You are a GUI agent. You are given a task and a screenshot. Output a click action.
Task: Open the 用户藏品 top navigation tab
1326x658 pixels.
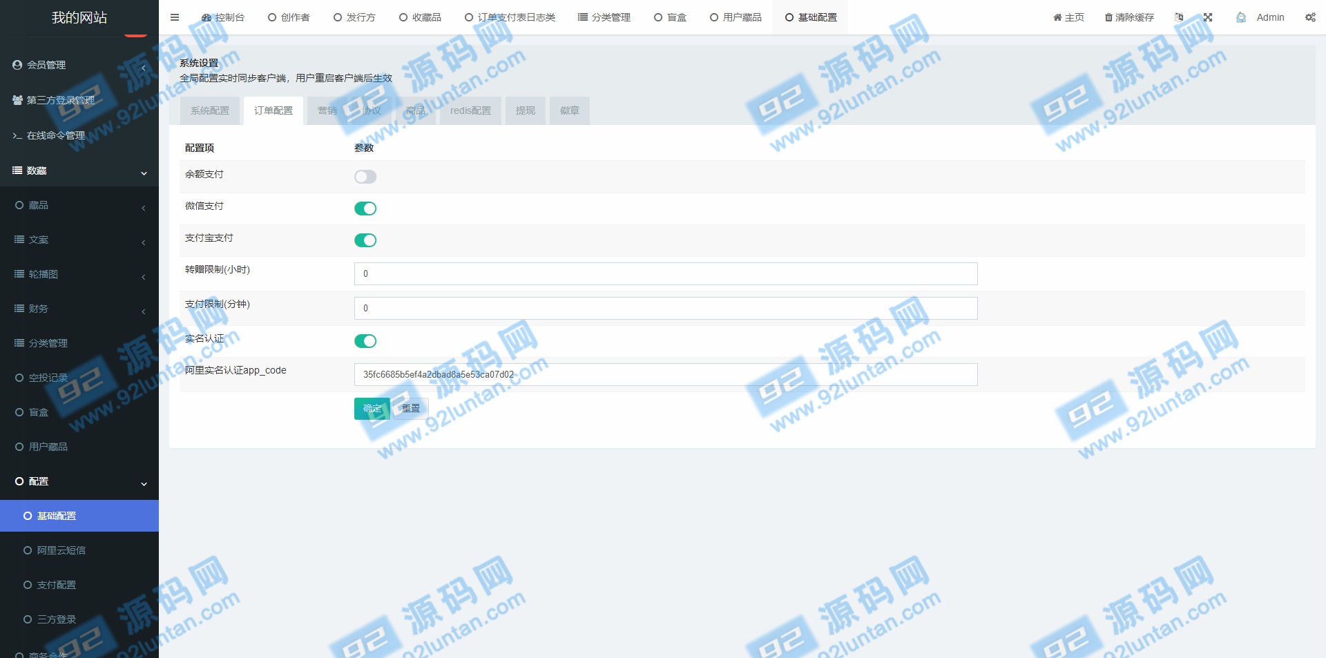click(736, 17)
